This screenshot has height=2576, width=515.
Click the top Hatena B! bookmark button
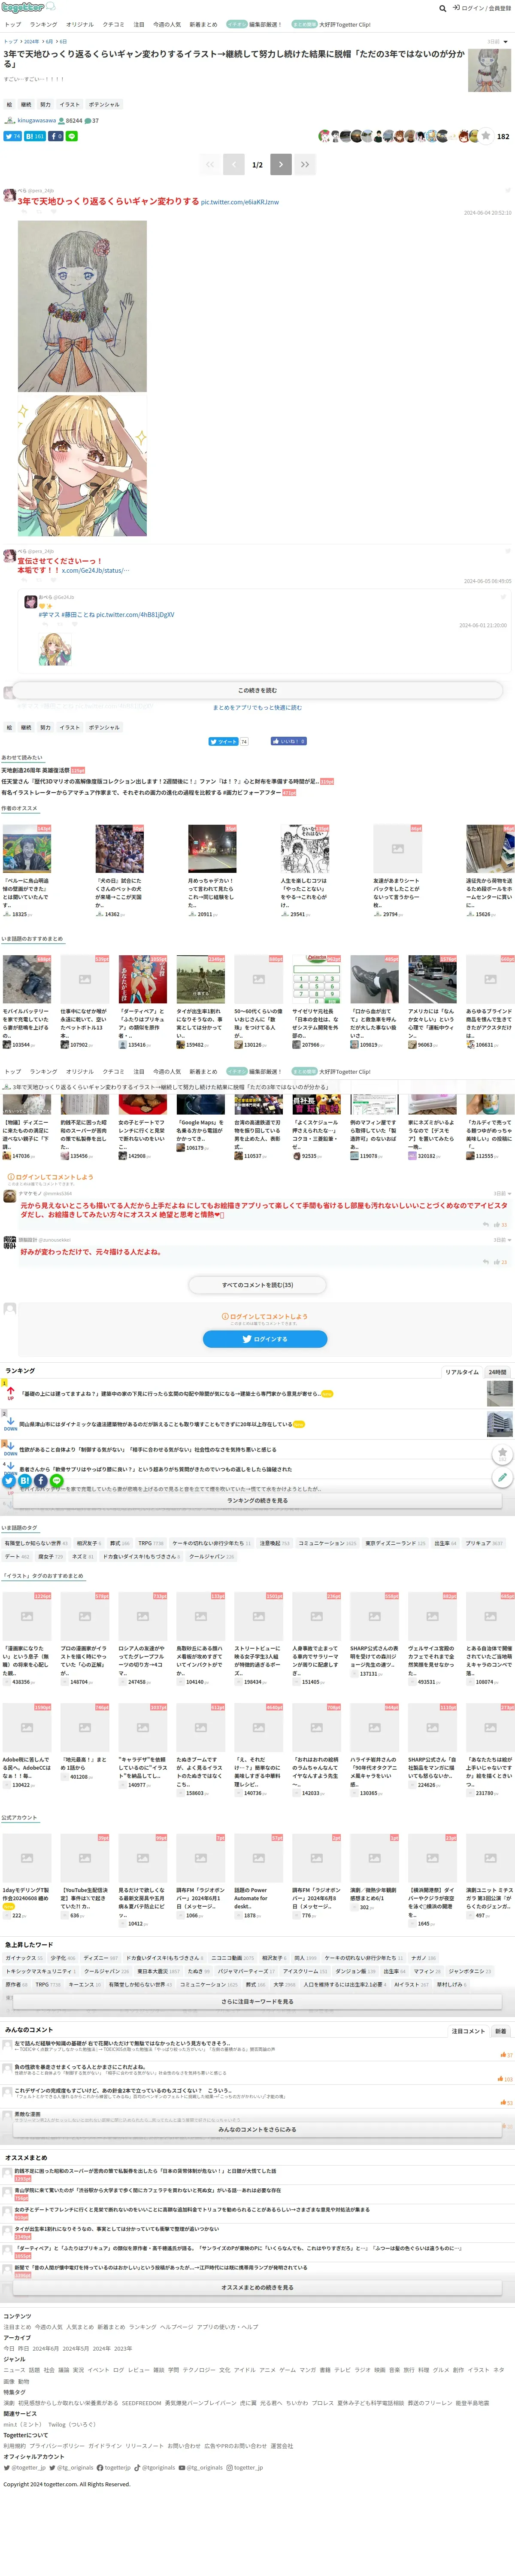pos(35,136)
